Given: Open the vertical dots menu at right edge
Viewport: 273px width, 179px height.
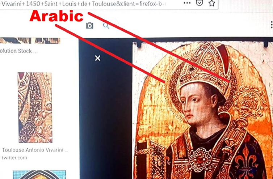Looking at the screenshot, I should [272, 25].
